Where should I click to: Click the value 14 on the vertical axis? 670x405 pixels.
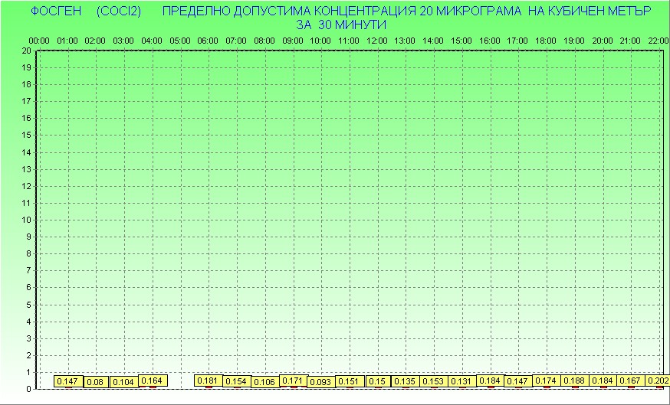27,152
